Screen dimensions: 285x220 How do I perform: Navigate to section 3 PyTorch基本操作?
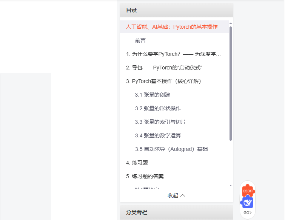click(x=163, y=81)
